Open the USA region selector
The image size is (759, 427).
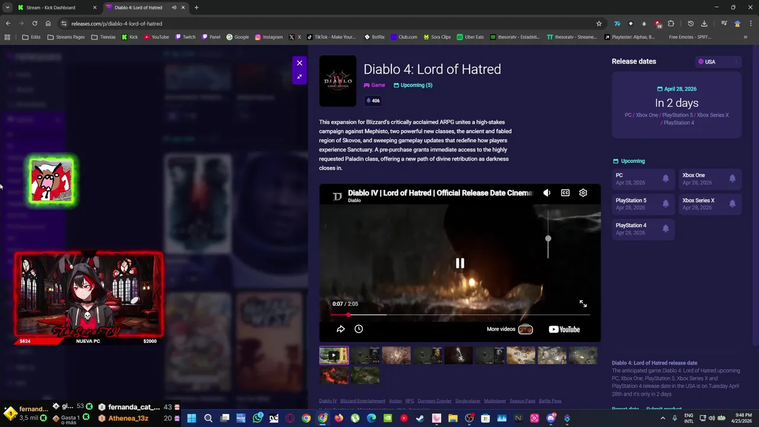pyautogui.click(x=718, y=62)
